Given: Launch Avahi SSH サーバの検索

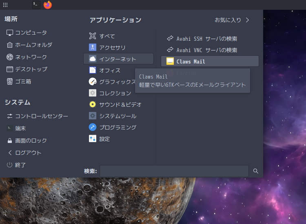Looking at the screenshot, I should [x=210, y=38].
